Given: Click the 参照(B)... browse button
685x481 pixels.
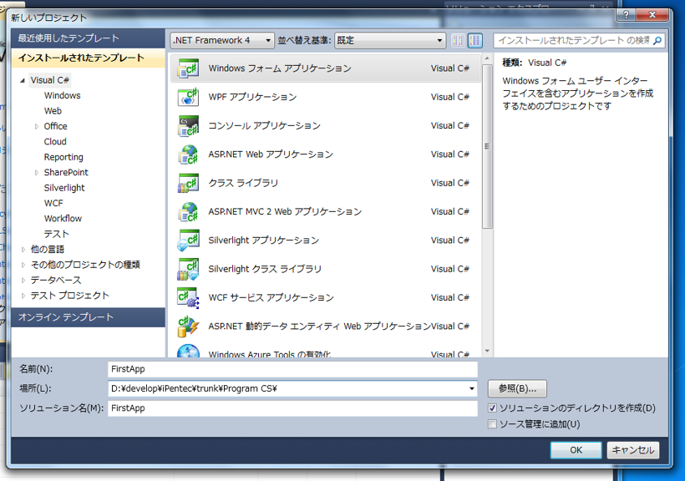Looking at the screenshot, I should [x=517, y=388].
